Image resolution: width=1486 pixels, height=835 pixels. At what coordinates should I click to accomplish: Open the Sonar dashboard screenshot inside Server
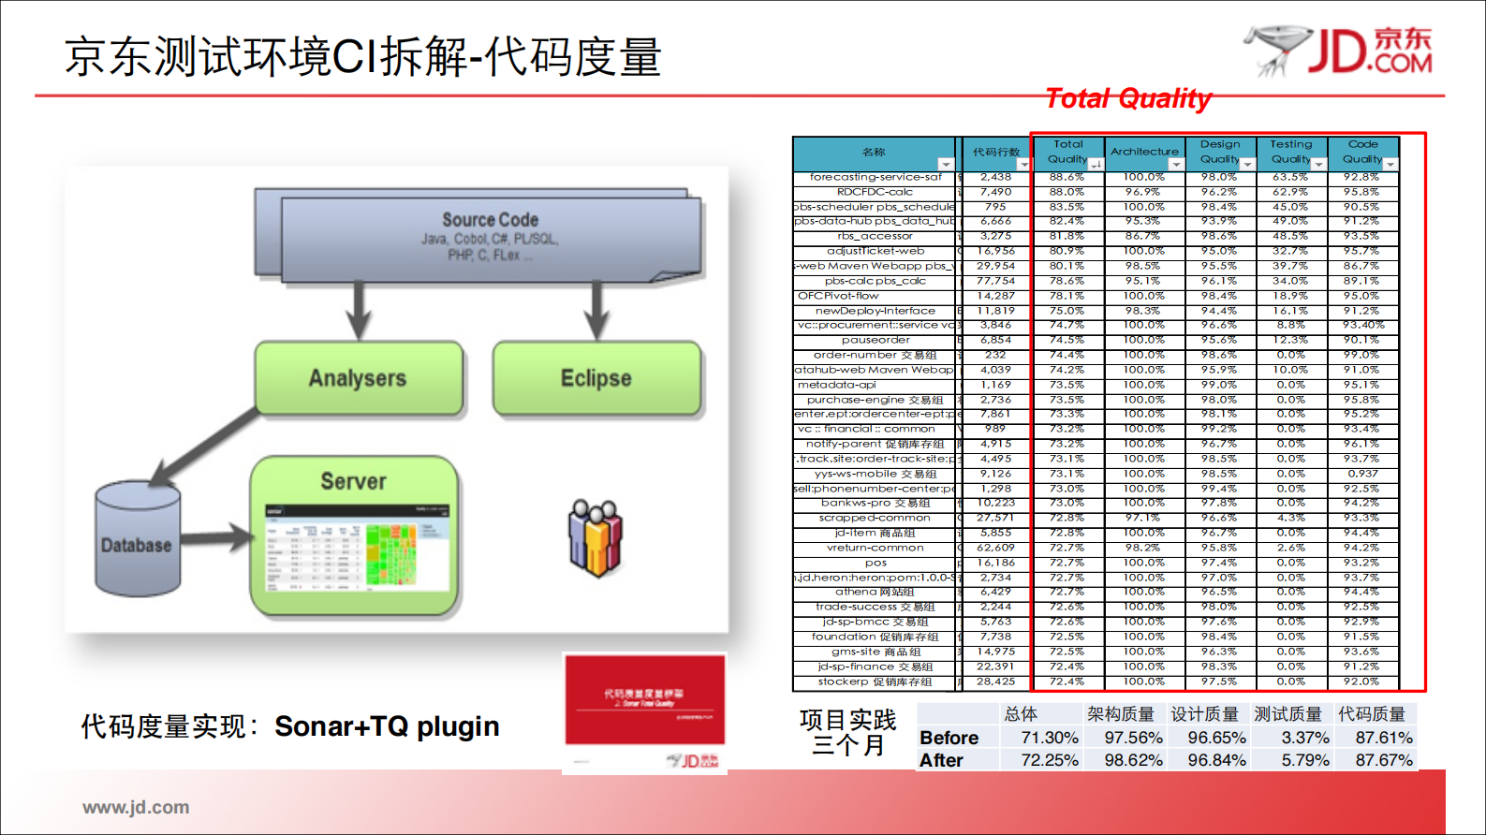tap(357, 549)
